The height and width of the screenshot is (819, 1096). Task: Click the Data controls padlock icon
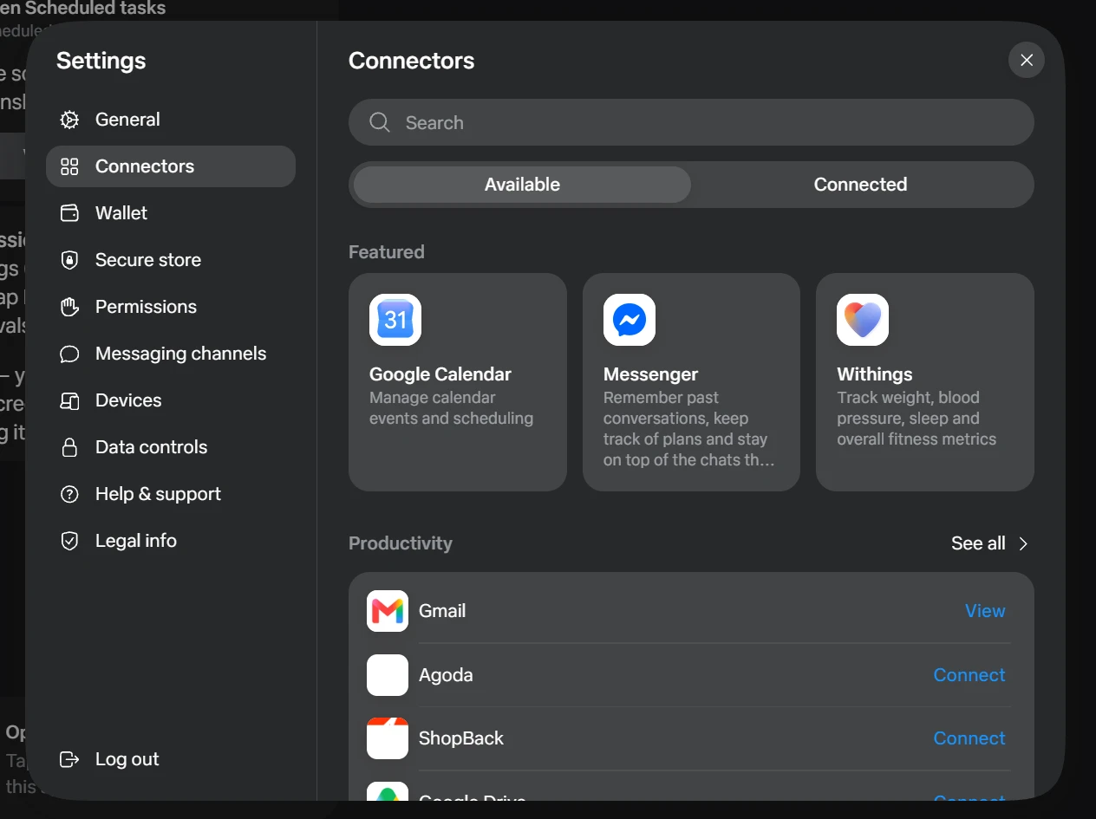tap(69, 447)
